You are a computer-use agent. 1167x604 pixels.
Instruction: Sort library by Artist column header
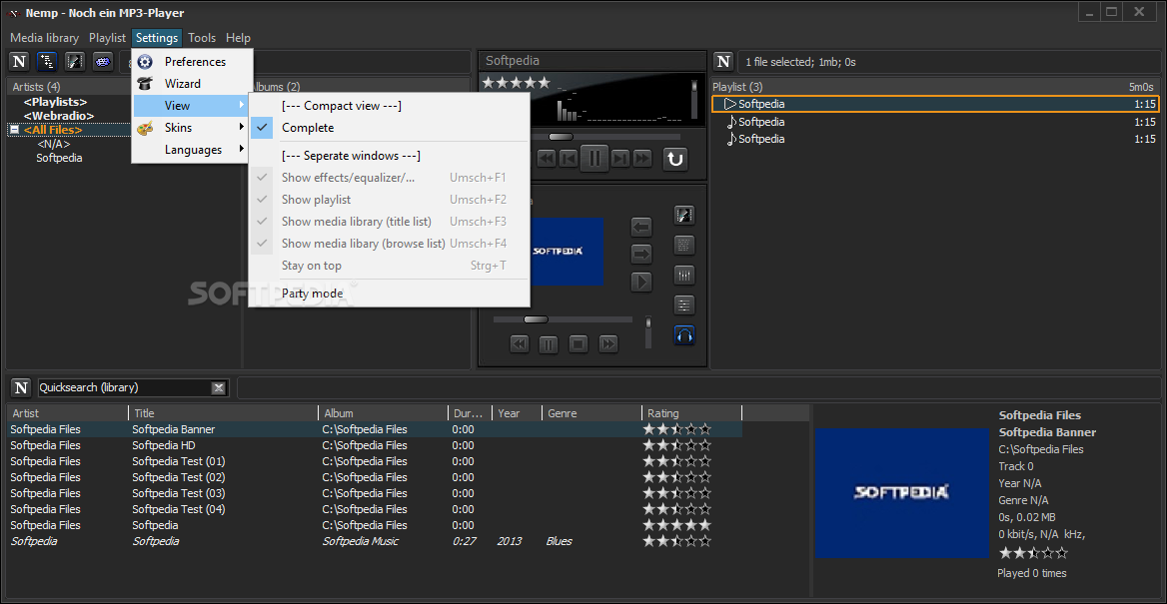tap(68, 413)
